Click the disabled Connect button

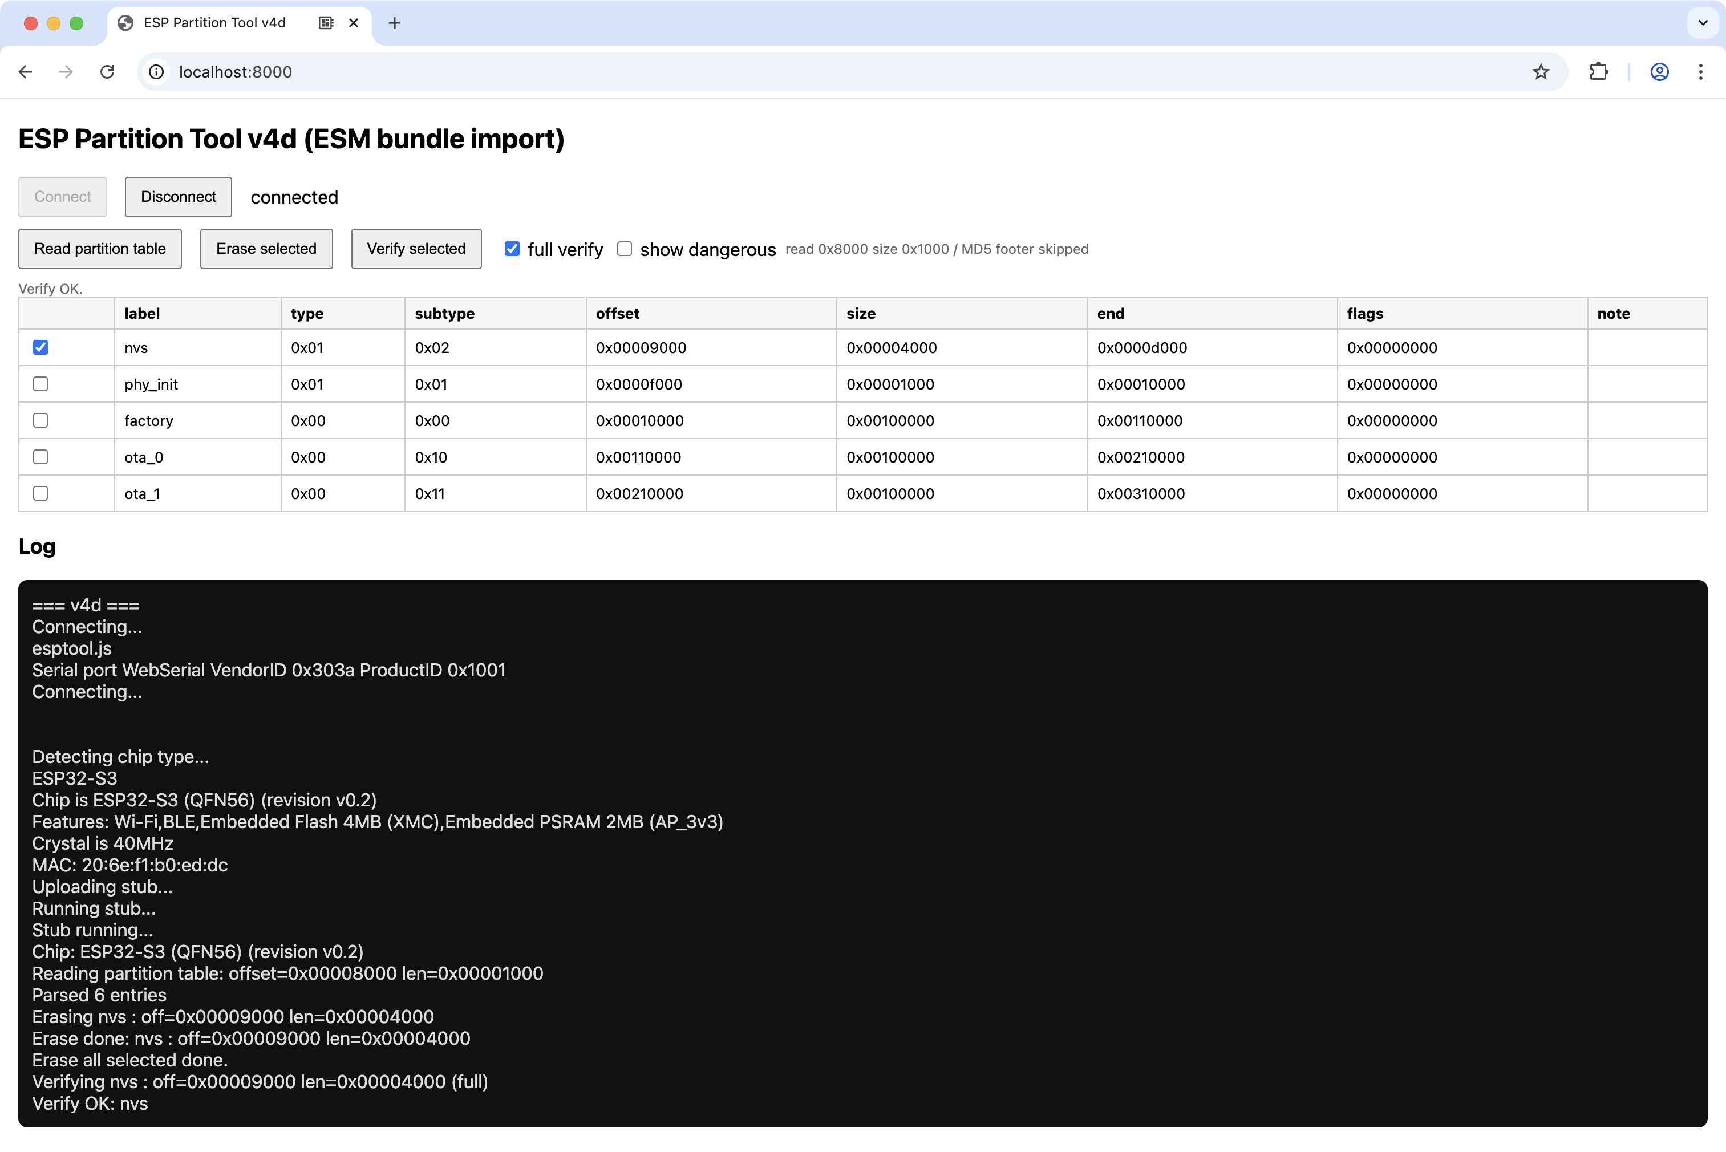point(62,197)
